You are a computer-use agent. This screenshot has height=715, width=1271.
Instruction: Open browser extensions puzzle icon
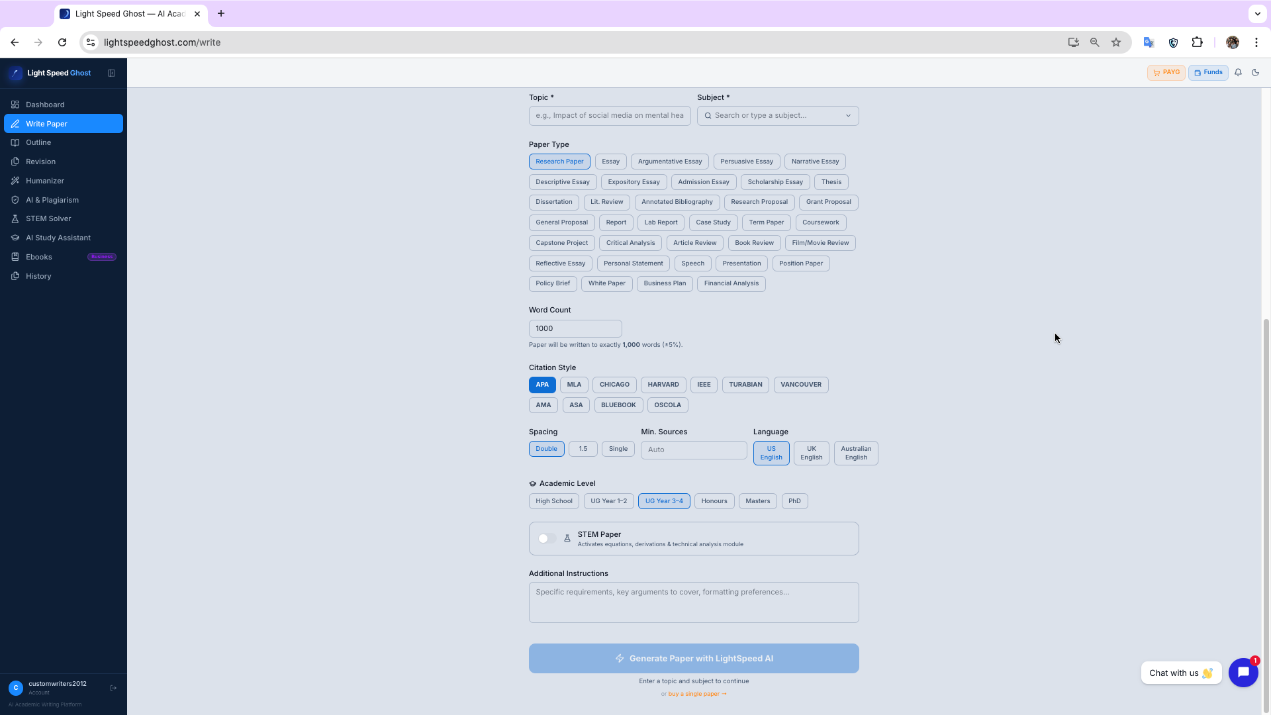coord(1197,42)
